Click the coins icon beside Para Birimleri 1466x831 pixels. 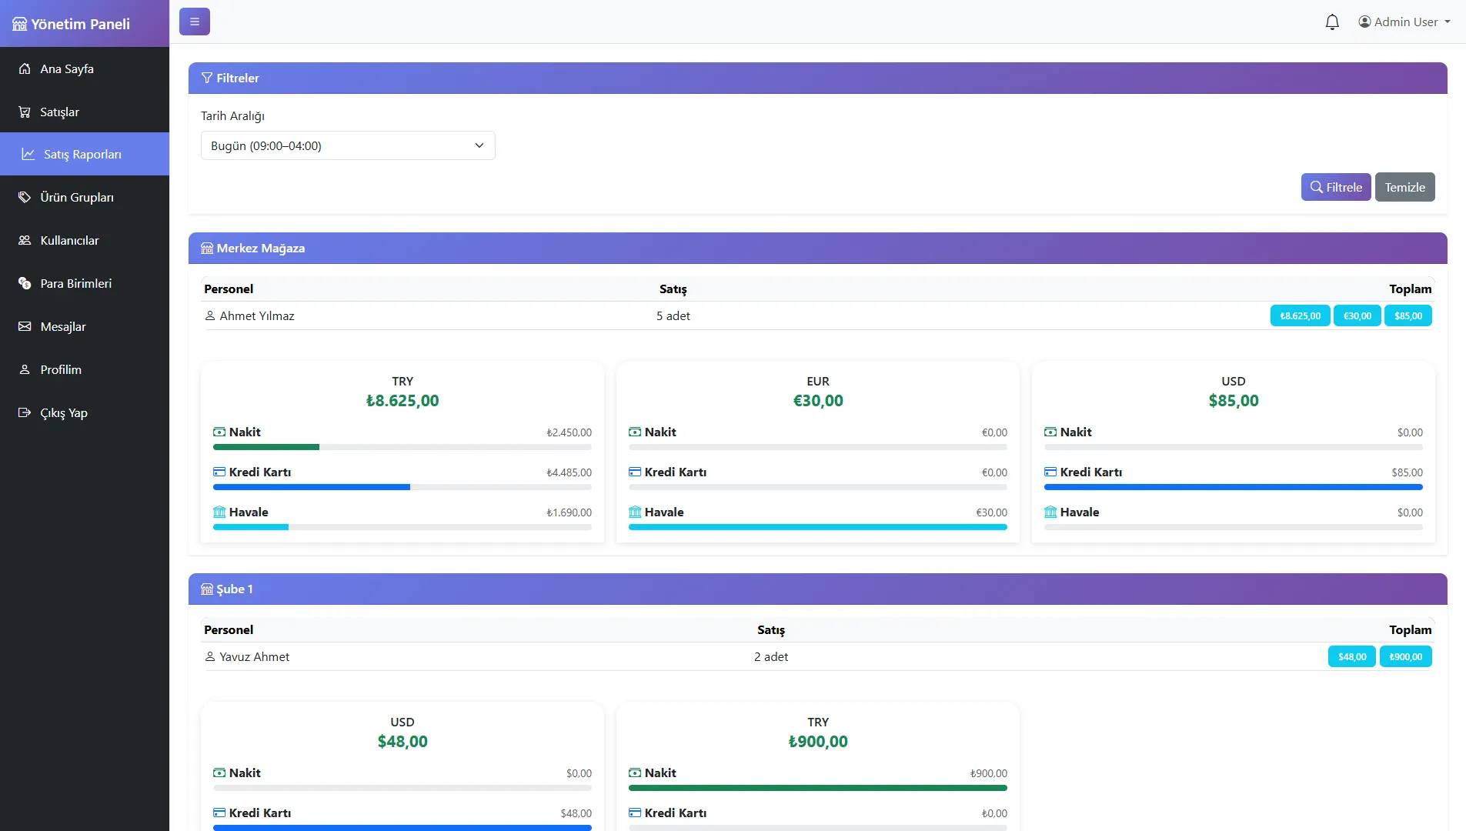coord(25,283)
